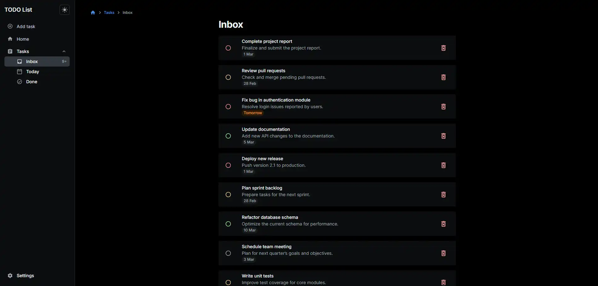This screenshot has width=598, height=286.
Task: Check off Refactor database schema task
Action: [228, 224]
